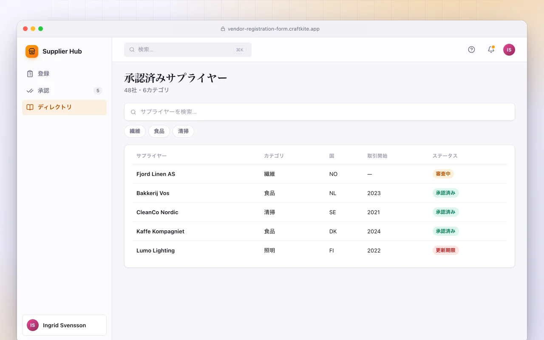Image resolution: width=544 pixels, height=340 pixels.
Task: Filter by the 繊維 category chip
Action: 135,131
